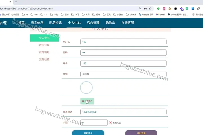This screenshot has width=203, height=135.
Task: Click the zoom magnifier icon in address bar
Action: (140, 8)
